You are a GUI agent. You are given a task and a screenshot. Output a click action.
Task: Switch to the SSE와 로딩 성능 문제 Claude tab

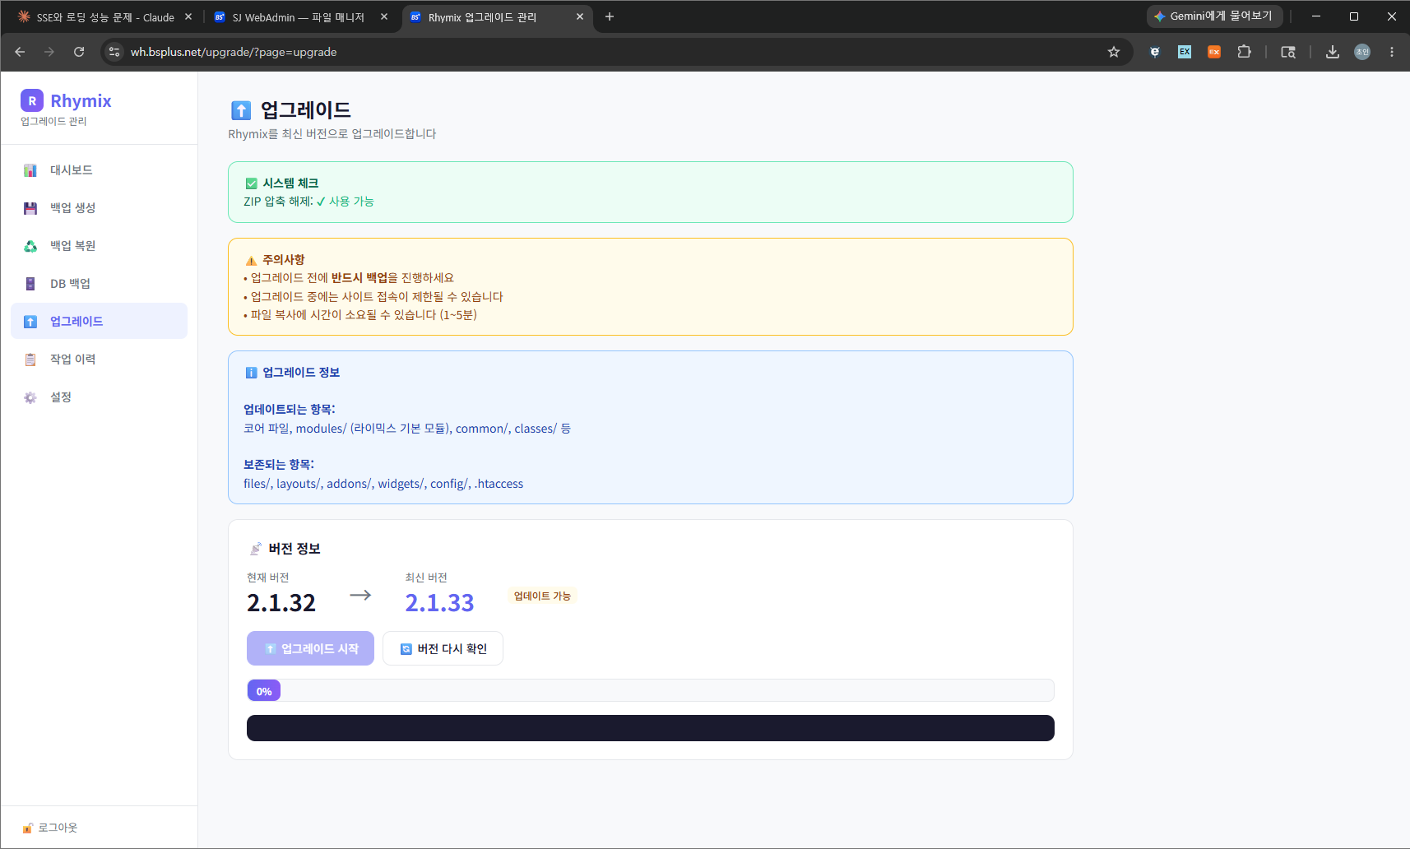(x=105, y=17)
